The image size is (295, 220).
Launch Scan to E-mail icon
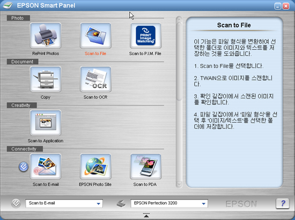(46, 166)
